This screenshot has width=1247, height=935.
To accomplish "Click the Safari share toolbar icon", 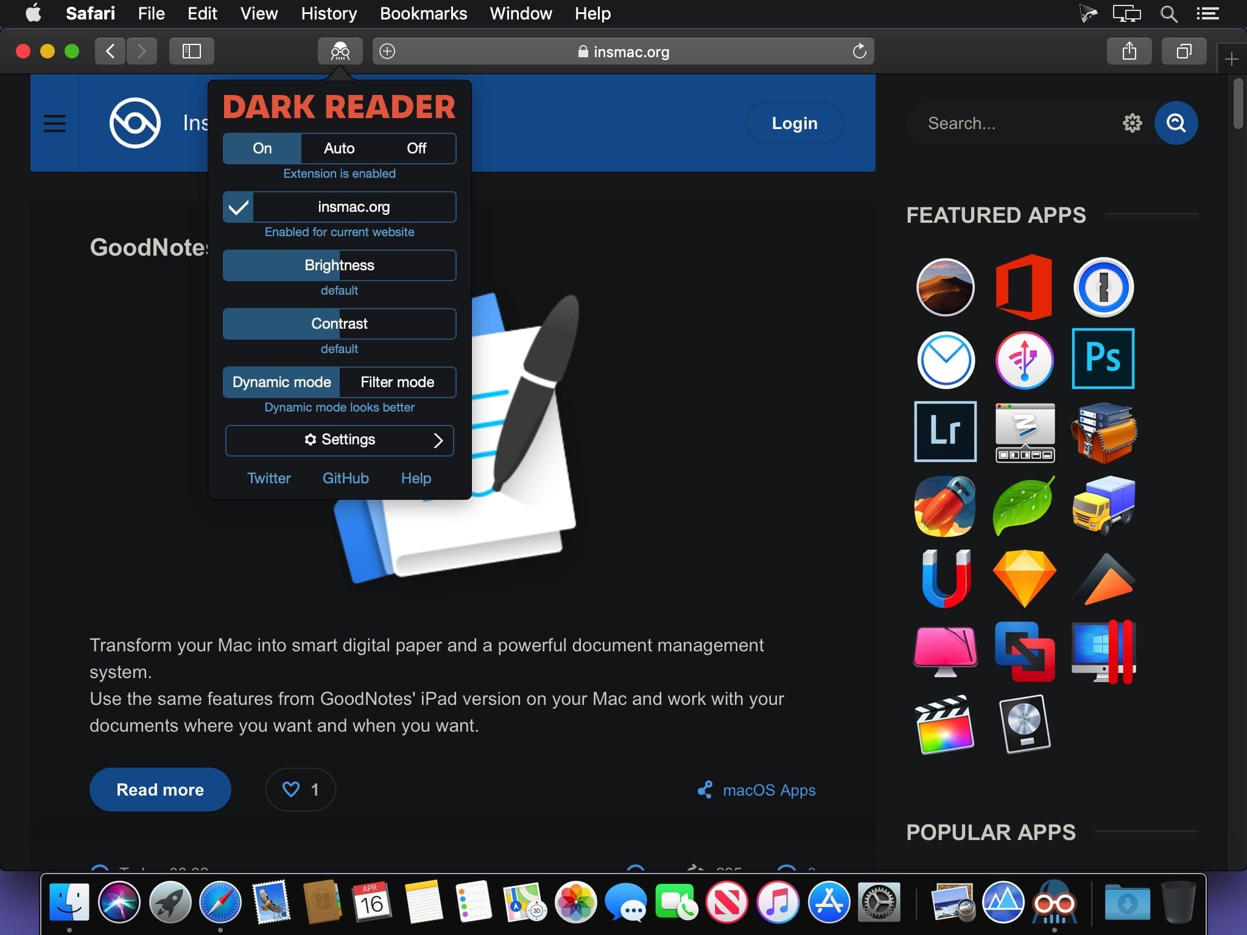I will click(1129, 51).
